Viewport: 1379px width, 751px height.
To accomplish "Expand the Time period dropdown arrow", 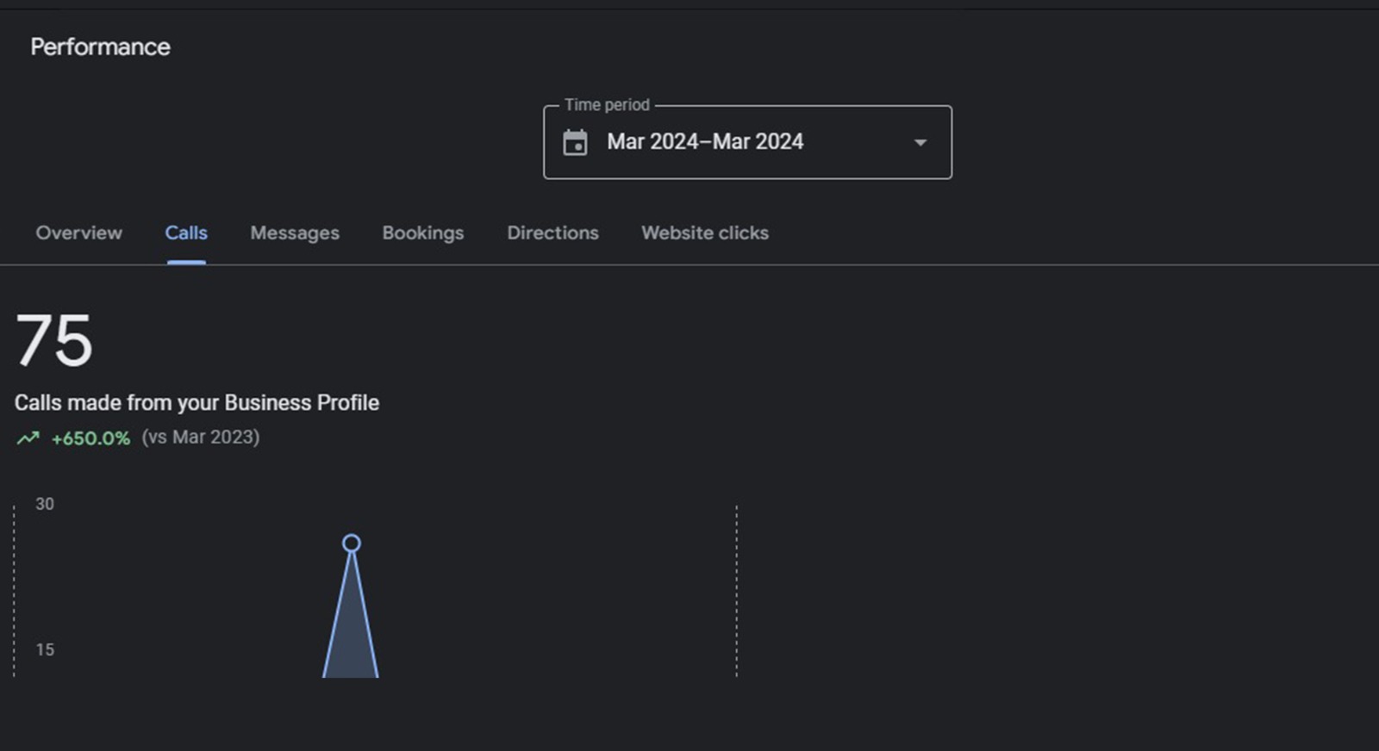I will pyautogui.click(x=920, y=143).
